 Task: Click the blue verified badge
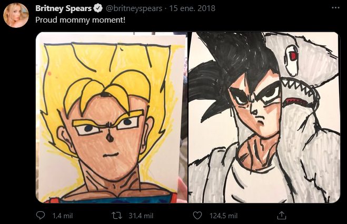[98, 8]
